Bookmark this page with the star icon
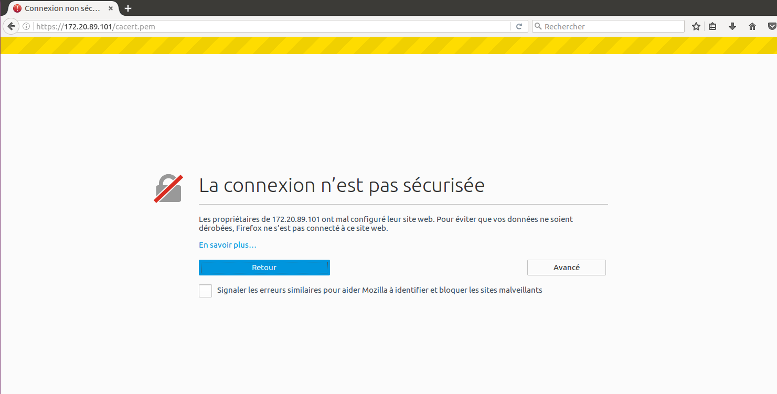The image size is (777, 394). tap(696, 27)
